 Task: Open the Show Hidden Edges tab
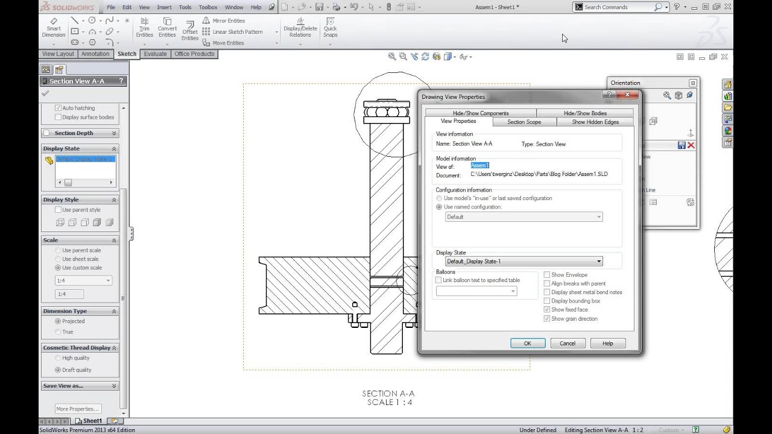pos(595,122)
